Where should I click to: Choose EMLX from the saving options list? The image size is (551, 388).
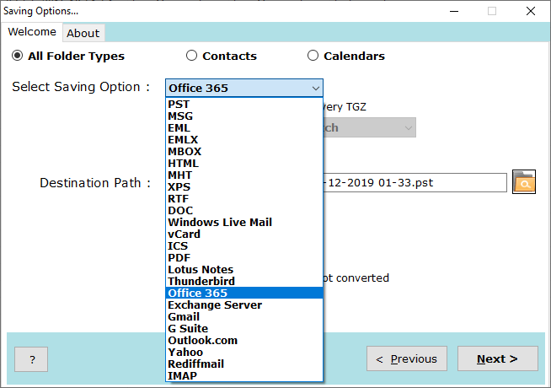pos(244,140)
